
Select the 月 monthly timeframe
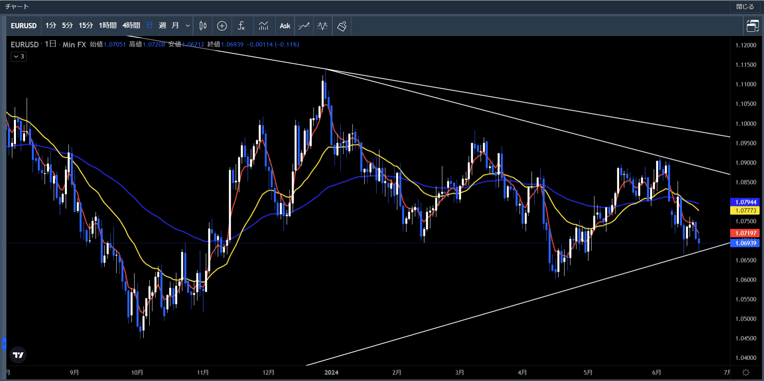[175, 25]
